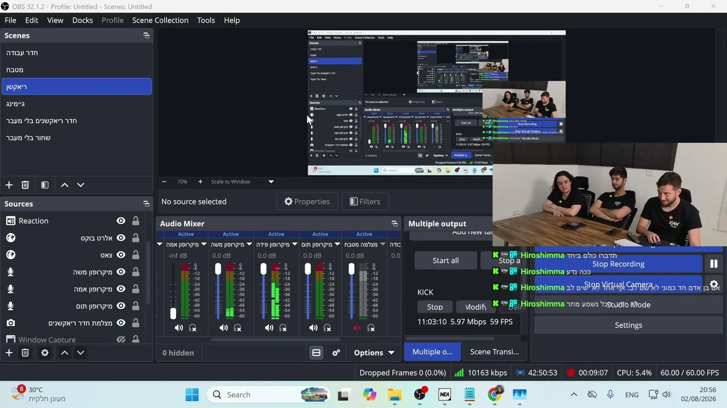Image resolution: width=727 pixels, height=408 pixels.
Task: Click the מיקרופון משה volume fader handle
Action: [218, 269]
